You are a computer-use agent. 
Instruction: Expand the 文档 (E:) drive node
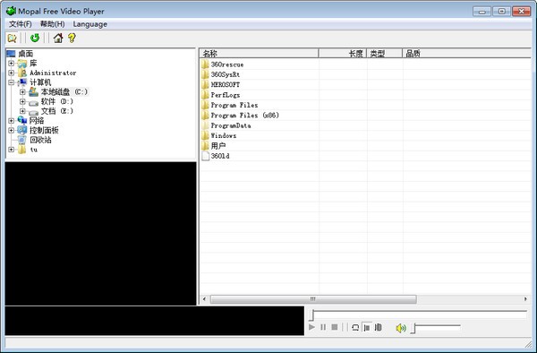coord(22,111)
